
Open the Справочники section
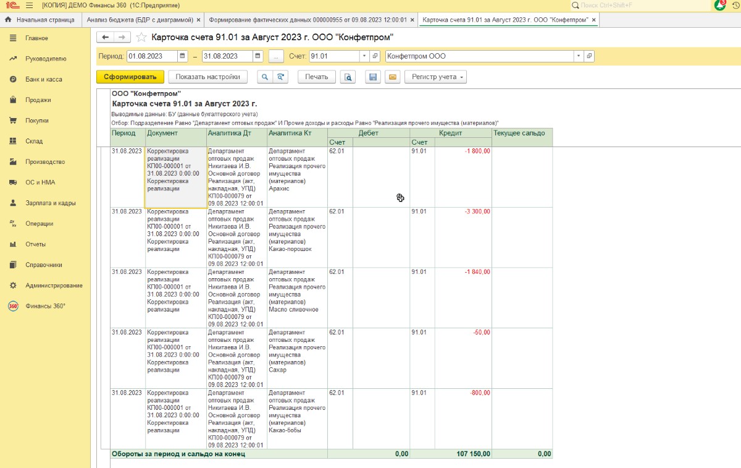[x=43, y=265]
